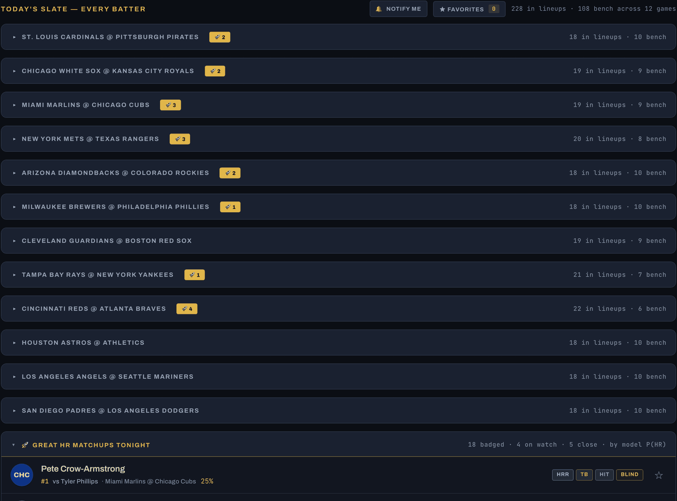Click the BLIND tag for Pete Crow-Armstrong
Image resolution: width=677 pixels, height=501 pixels.
[x=630, y=474]
